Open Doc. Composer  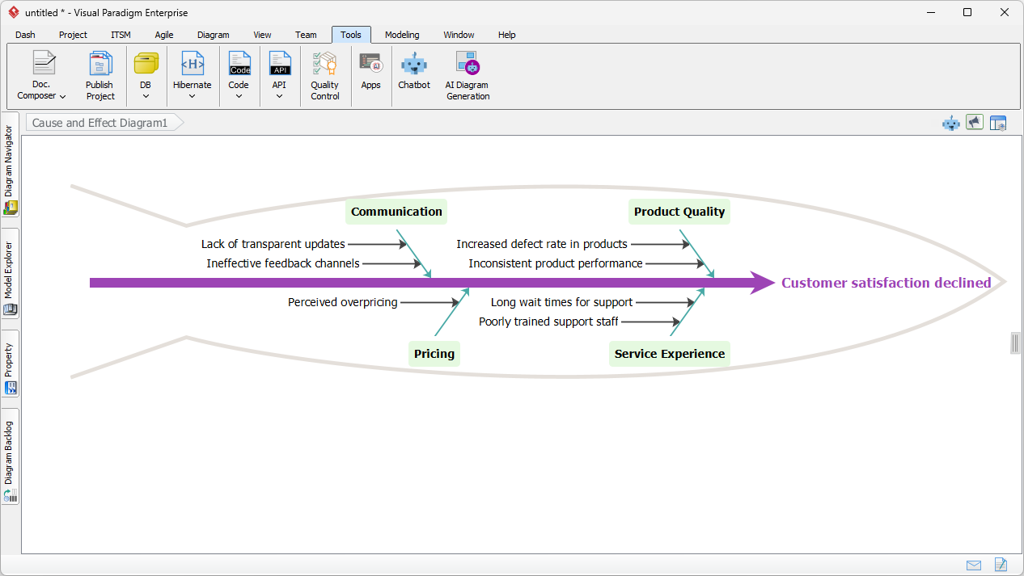(40, 73)
